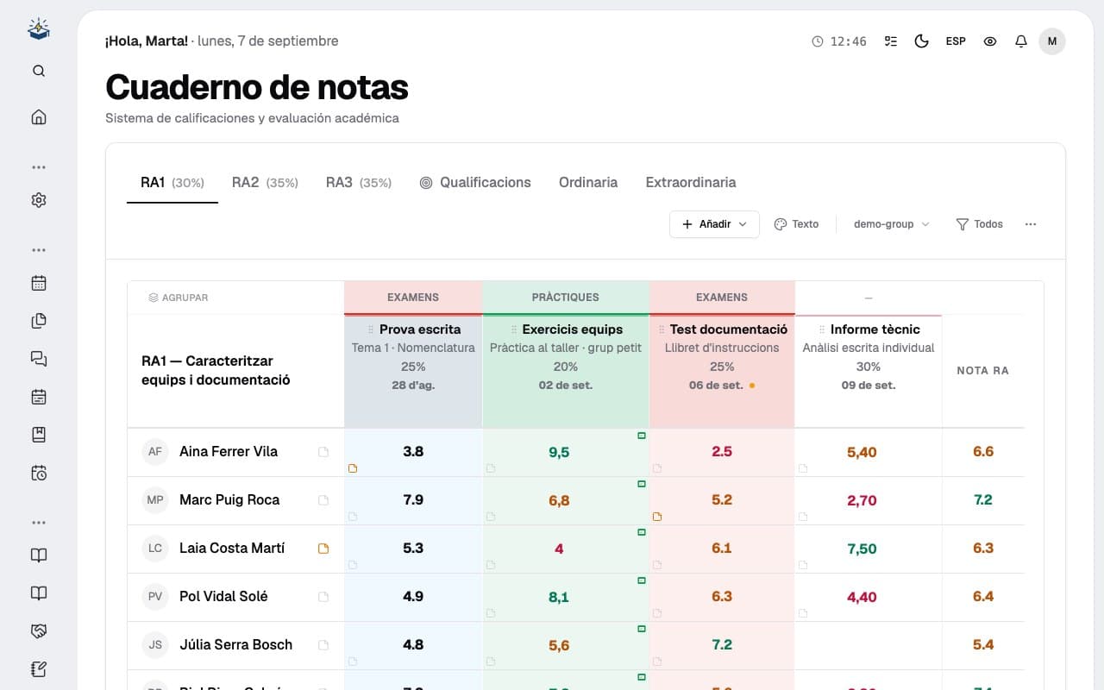The image size is (1104, 690).
Task: Open notifications with the bell icon
Action: [1021, 41]
